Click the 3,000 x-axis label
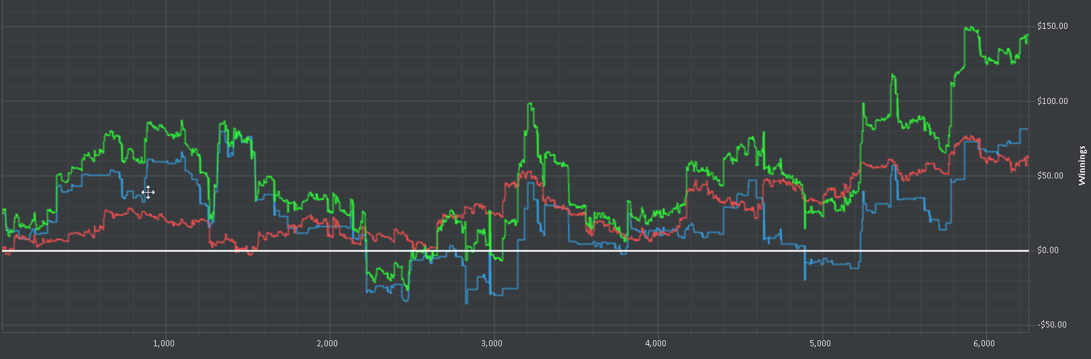1091x359 pixels. pos(492,344)
